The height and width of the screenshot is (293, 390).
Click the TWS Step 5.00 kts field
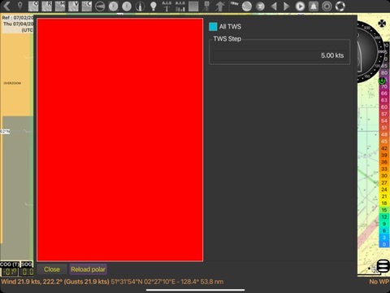279,55
